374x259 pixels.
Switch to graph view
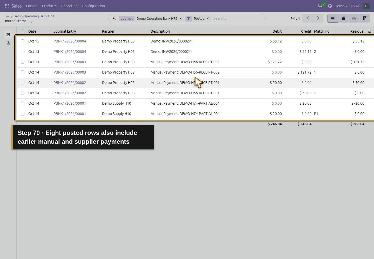tap(354, 18)
